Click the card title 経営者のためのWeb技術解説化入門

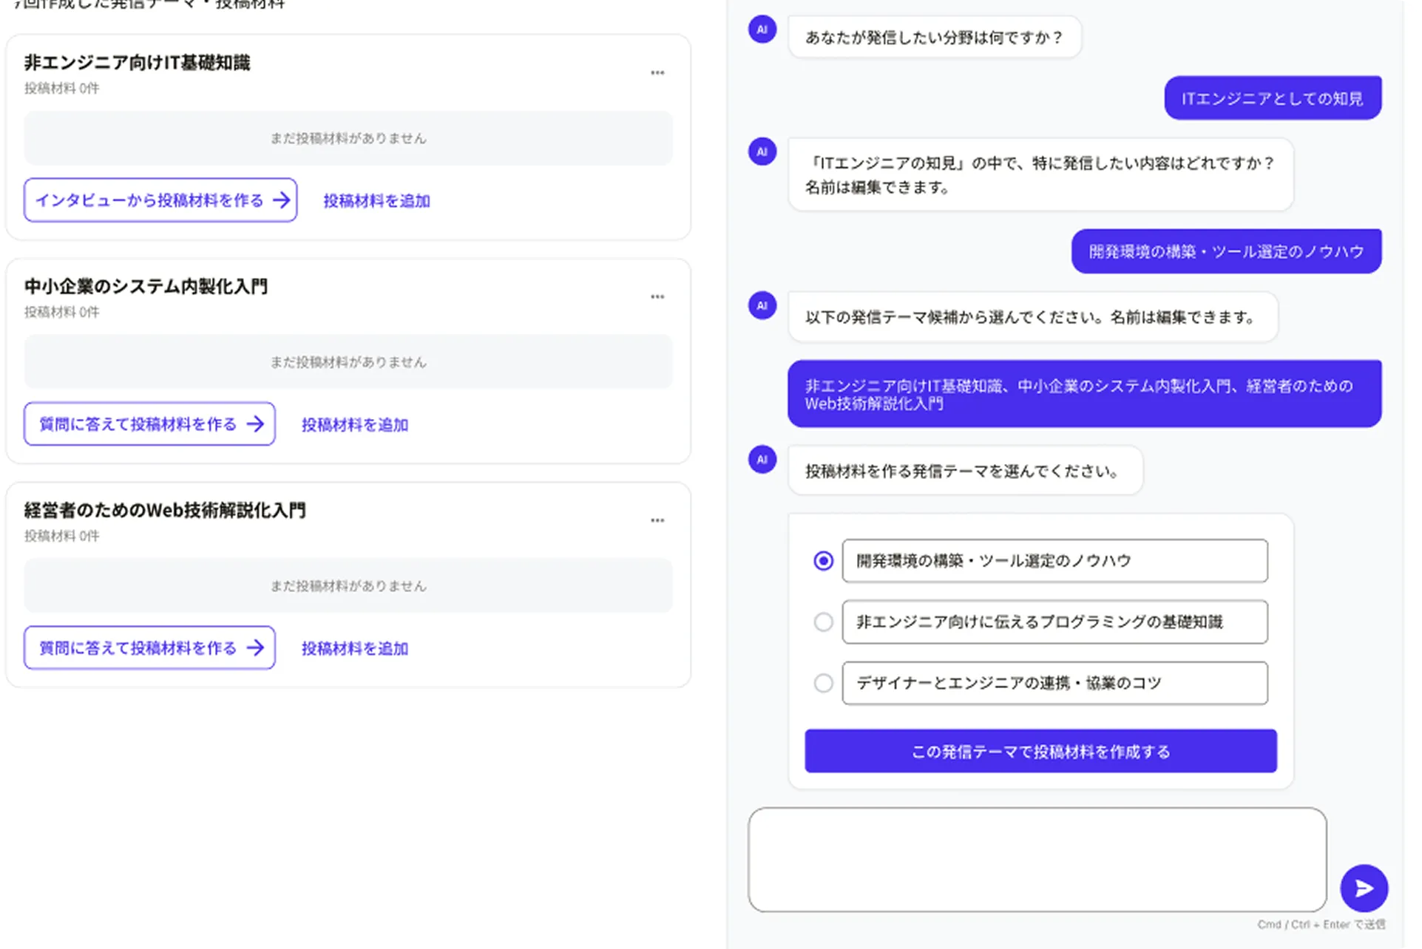coord(165,511)
